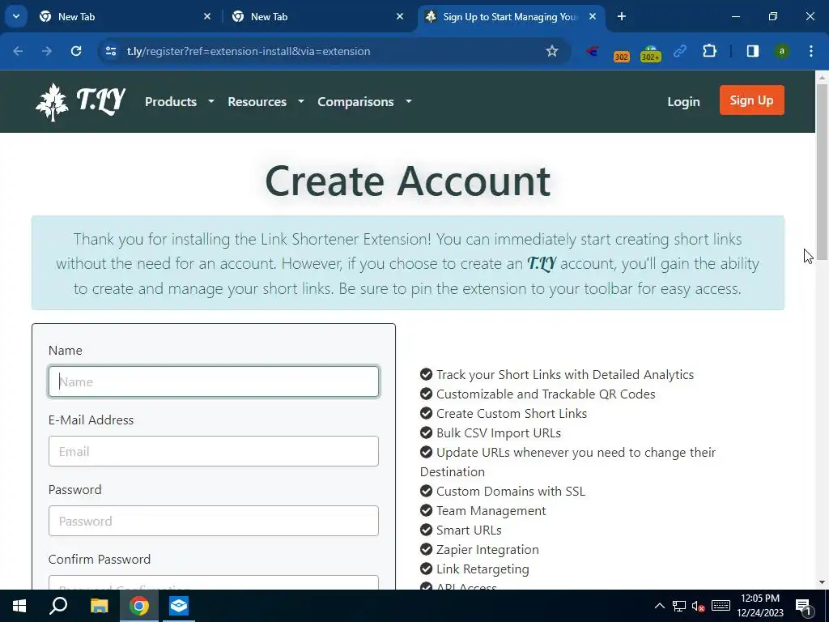This screenshot has height=622, width=829.
Task: Click 'Smart URLs' text
Action: tap(469, 530)
